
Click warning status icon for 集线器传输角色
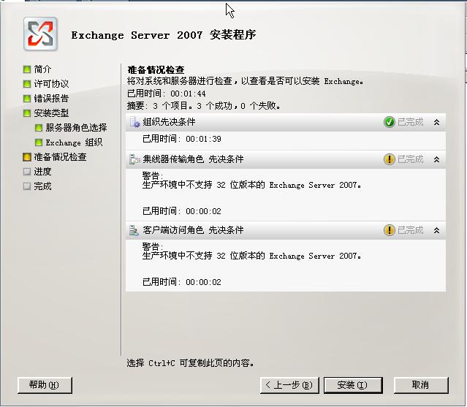(389, 159)
